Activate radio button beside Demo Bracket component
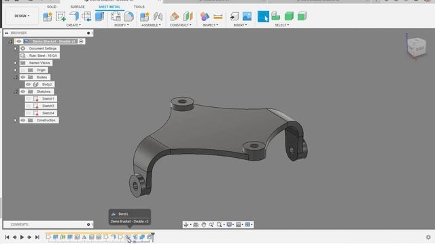This screenshot has height=244, width=435. pyautogui.click(x=81, y=41)
